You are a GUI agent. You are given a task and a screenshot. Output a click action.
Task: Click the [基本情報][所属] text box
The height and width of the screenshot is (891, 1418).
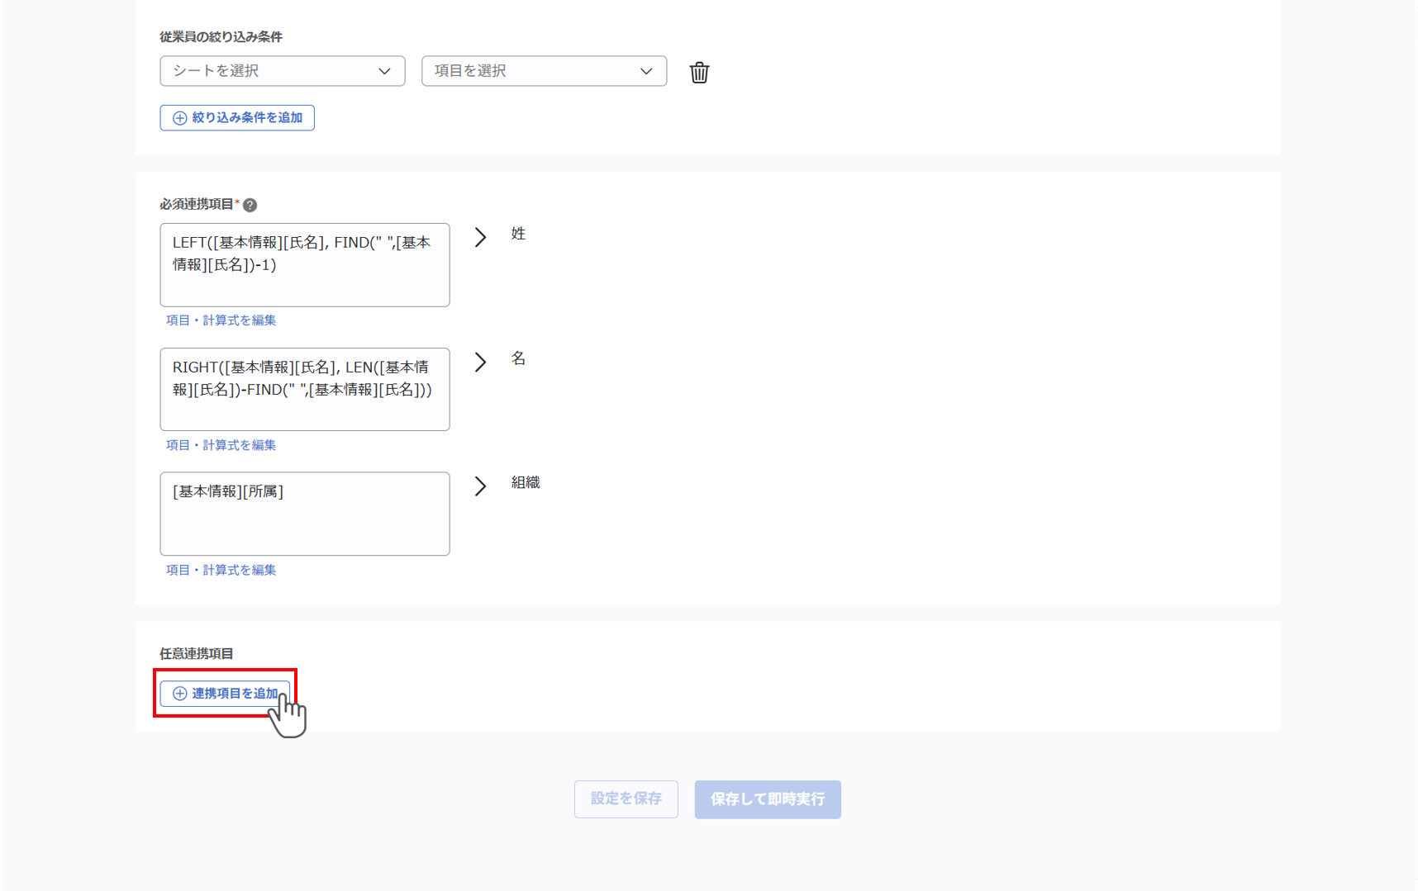pyautogui.click(x=304, y=514)
